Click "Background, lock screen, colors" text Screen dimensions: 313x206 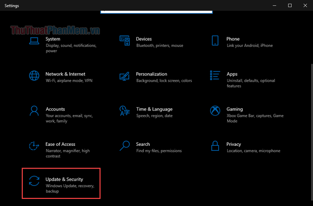click(164, 81)
